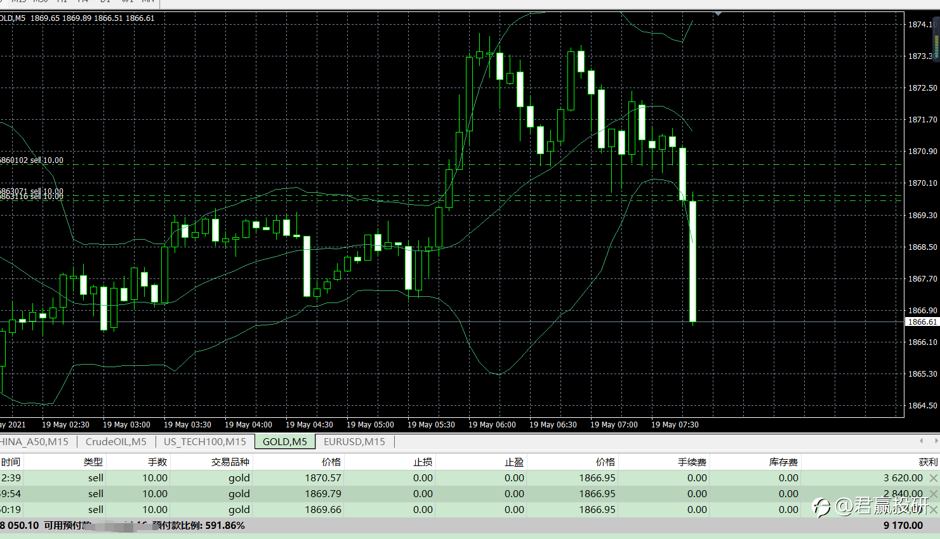
Task: Click 'sell' in the 1870.57 order row
Action: tap(96, 477)
